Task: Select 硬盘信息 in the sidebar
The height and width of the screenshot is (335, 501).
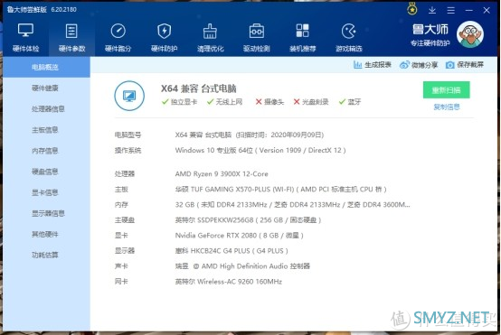Action: pyautogui.click(x=46, y=172)
